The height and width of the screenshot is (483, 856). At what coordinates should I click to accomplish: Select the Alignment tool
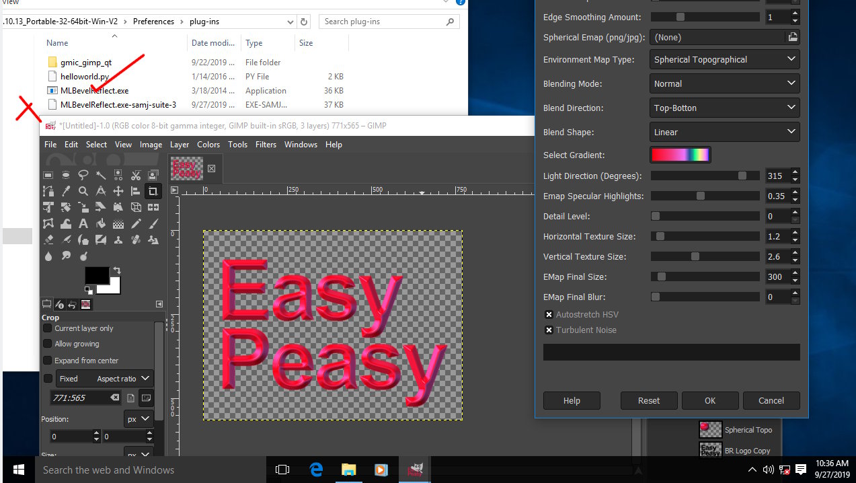[x=136, y=191]
